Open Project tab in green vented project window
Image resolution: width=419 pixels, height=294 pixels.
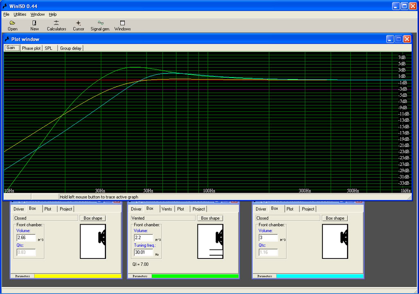(198, 209)
